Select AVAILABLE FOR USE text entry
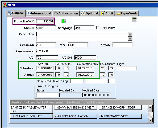Viewport: 158px width, 128px height. tap(31, 116)
